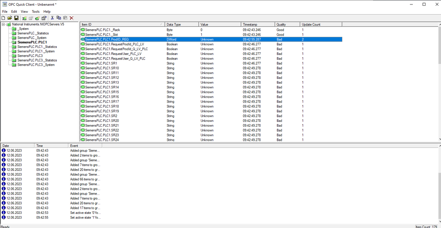Select the SiemensPLC.PLC3._System group
The width and height of the screenshot is (441, 228).
pos(36,65)
